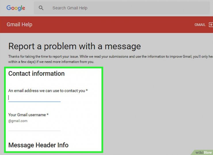Click the 'Contact information' heading
Screen dimensions: 213x155
pyautogui.click(x=36, y=73)
